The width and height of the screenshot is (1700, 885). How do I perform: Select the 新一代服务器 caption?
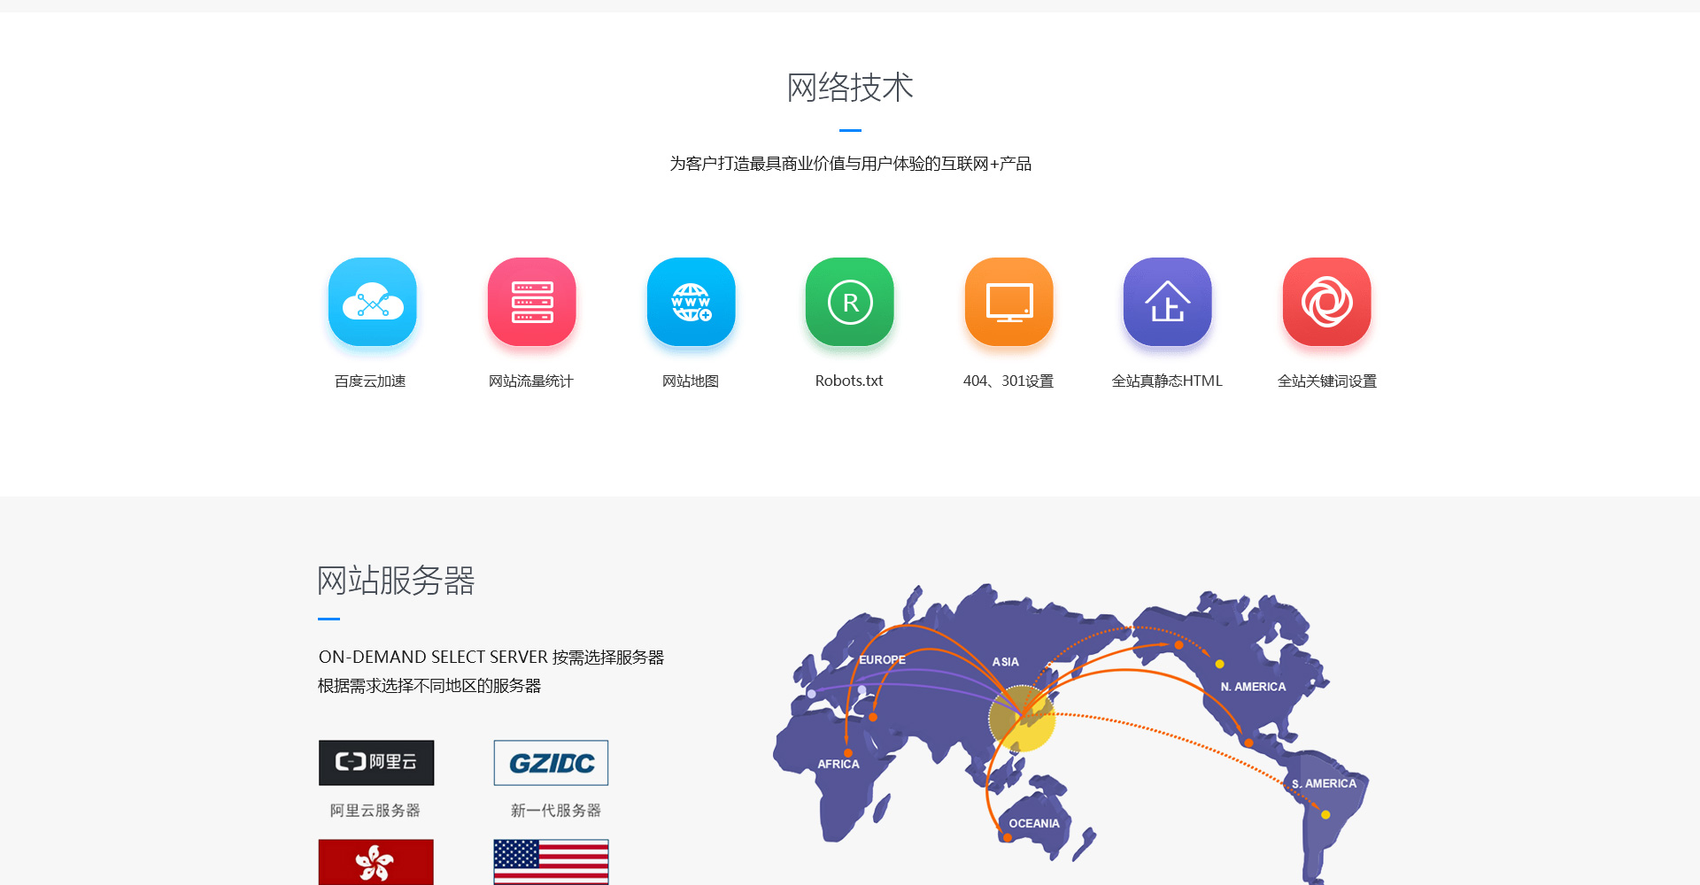[x=555, y=811]
